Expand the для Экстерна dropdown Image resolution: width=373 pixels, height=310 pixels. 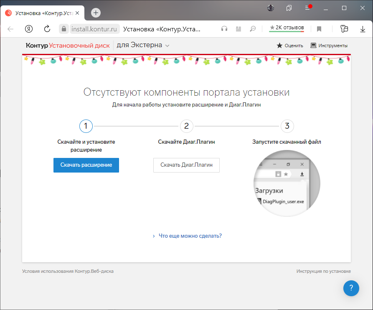[x=143, y=45]
